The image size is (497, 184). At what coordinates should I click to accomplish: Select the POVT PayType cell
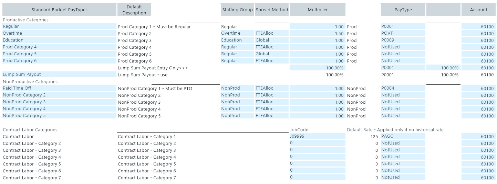coord(403,33)
